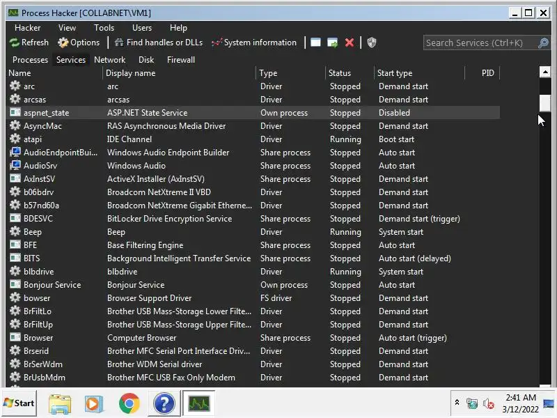Switch to the Network tab

[110, 60]
